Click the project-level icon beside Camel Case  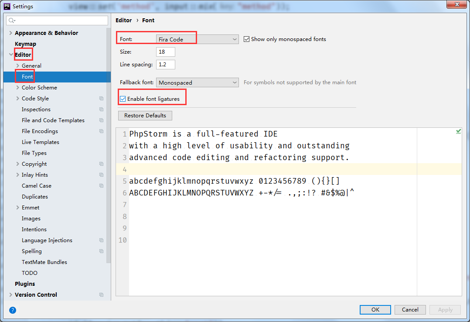pyautogui.click(x=101, y=186)
